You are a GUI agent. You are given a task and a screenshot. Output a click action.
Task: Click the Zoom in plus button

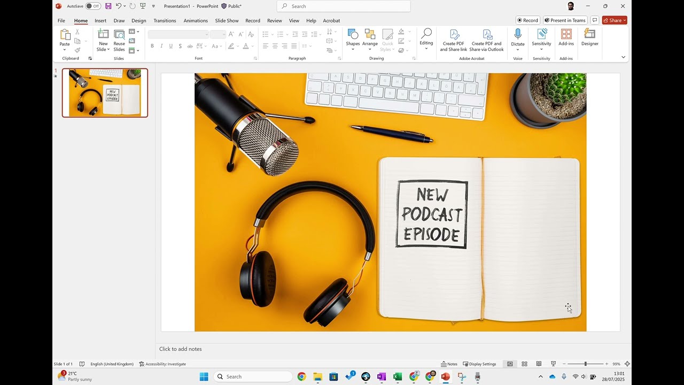(607, 364)
